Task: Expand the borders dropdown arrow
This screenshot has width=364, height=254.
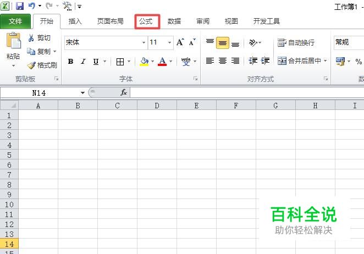Action: click(129, 62)
